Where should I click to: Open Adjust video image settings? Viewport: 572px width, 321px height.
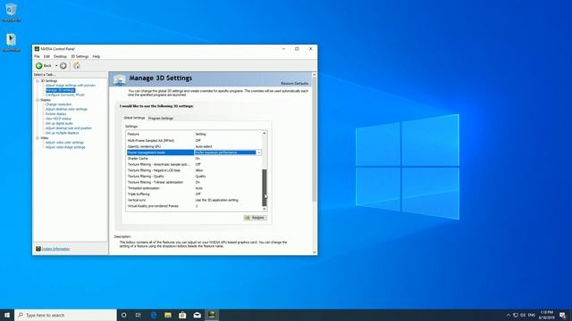(65, 147)
